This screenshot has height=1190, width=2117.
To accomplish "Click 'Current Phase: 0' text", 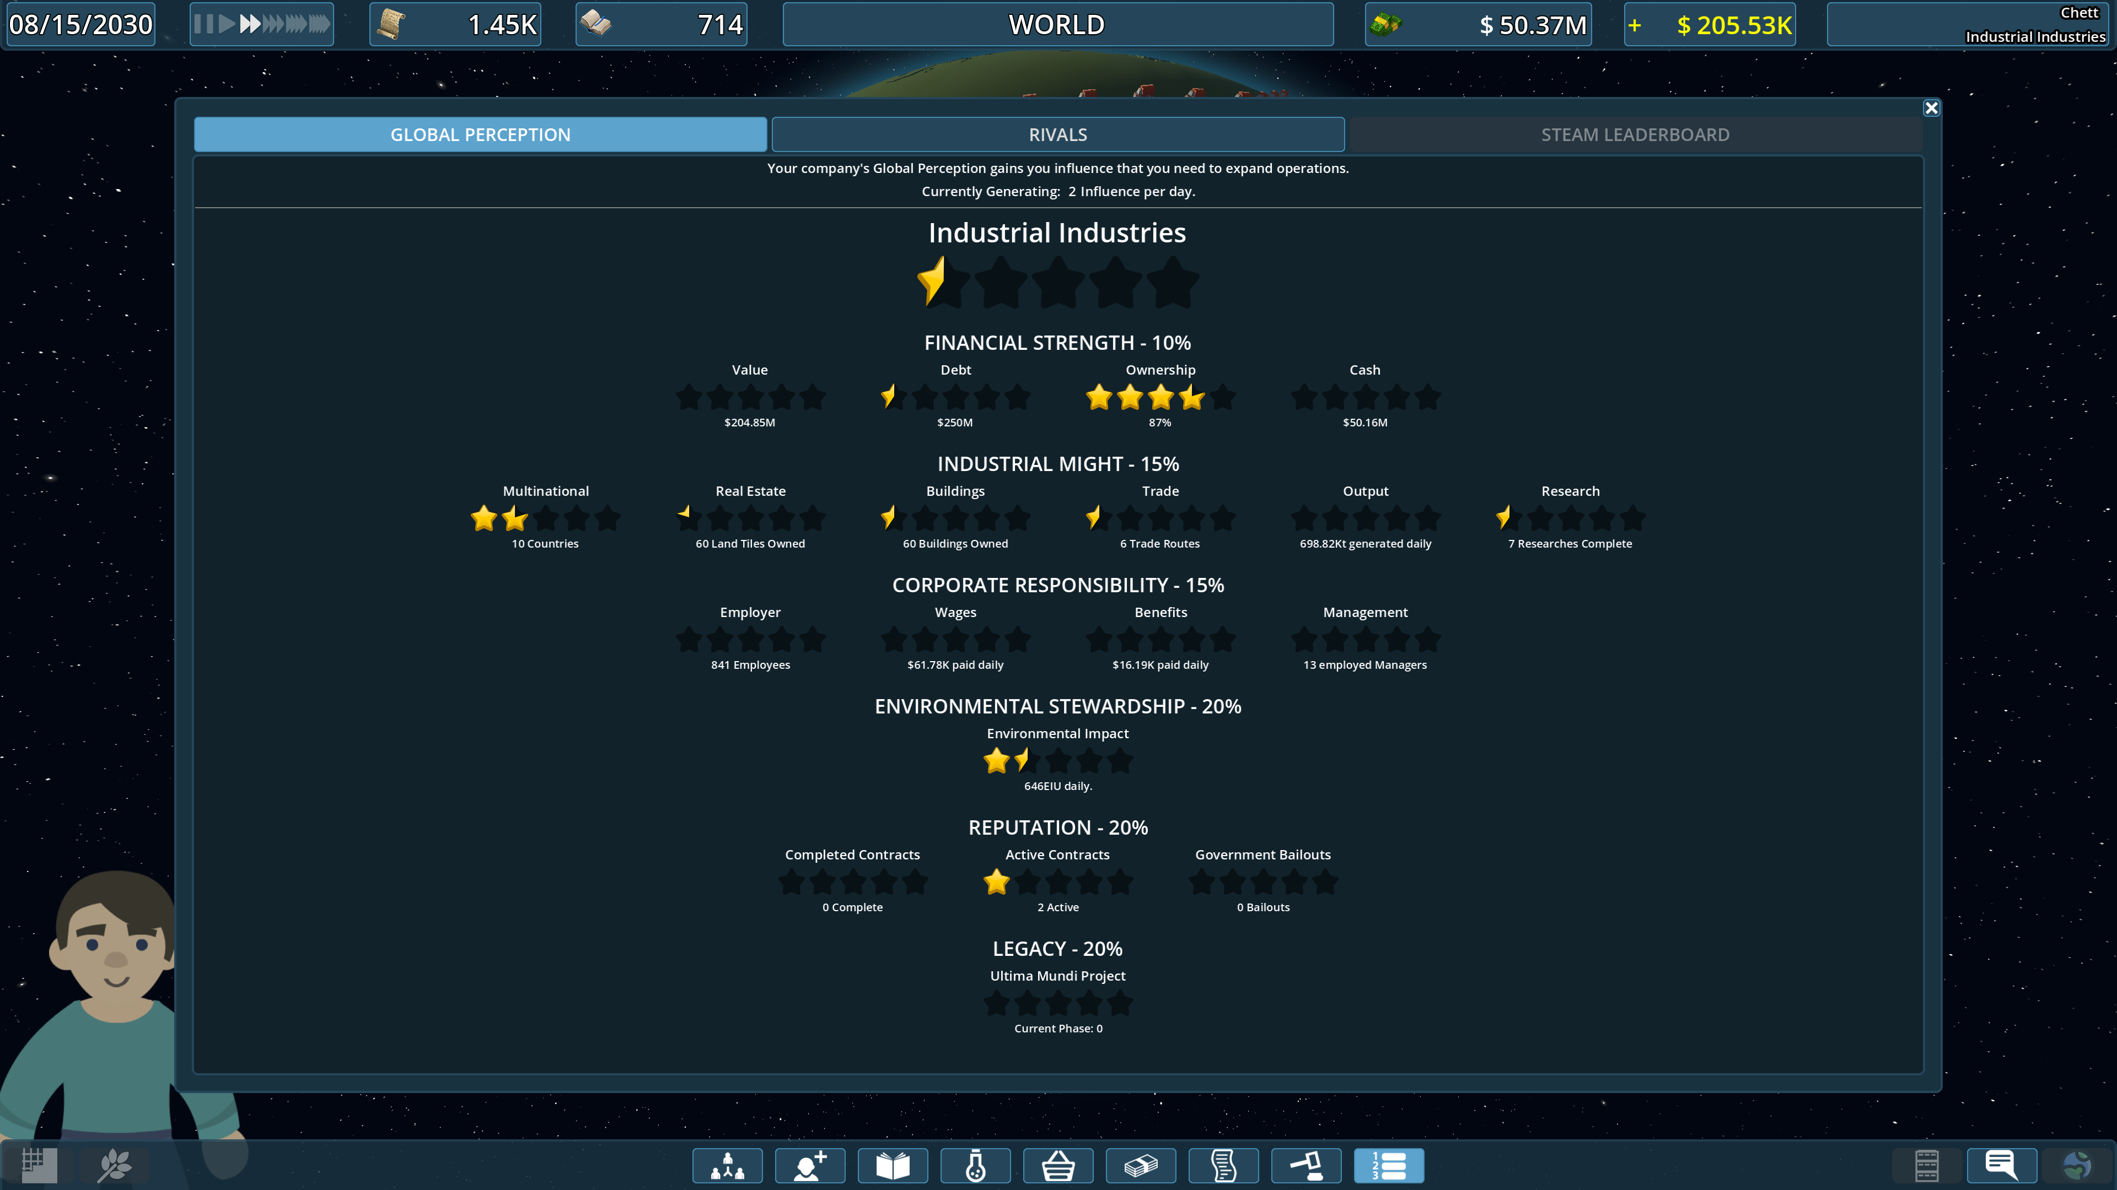I will click(1058, 1029).
